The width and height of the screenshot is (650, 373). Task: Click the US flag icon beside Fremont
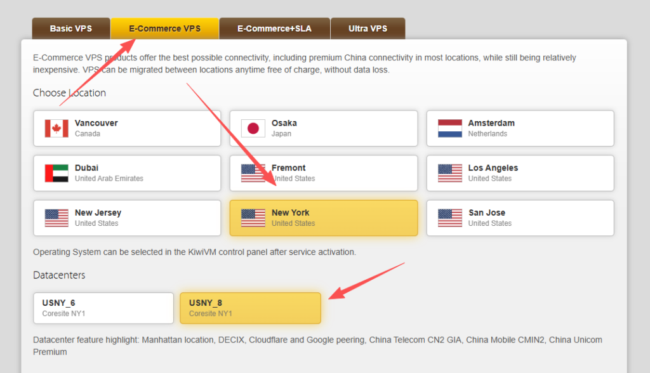[x=253, y=173]
